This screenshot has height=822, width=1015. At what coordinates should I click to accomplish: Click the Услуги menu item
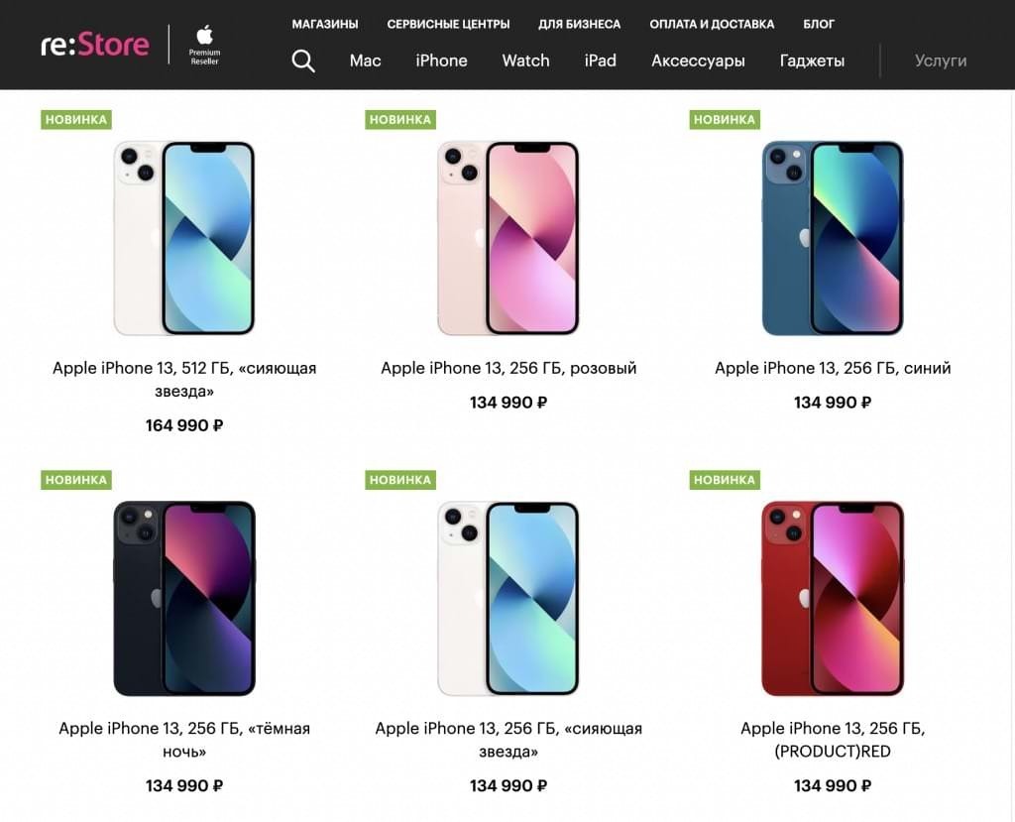coord(940,60)
